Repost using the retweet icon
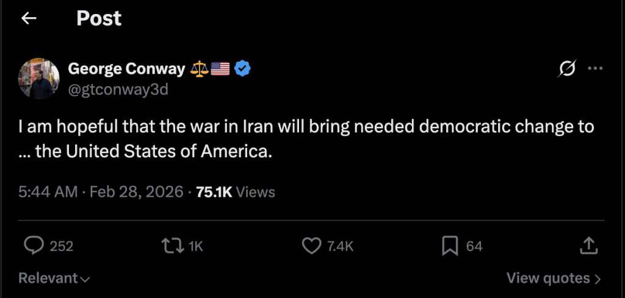The width and height of the screenshot is (625, 298). (x=170, y=246)
